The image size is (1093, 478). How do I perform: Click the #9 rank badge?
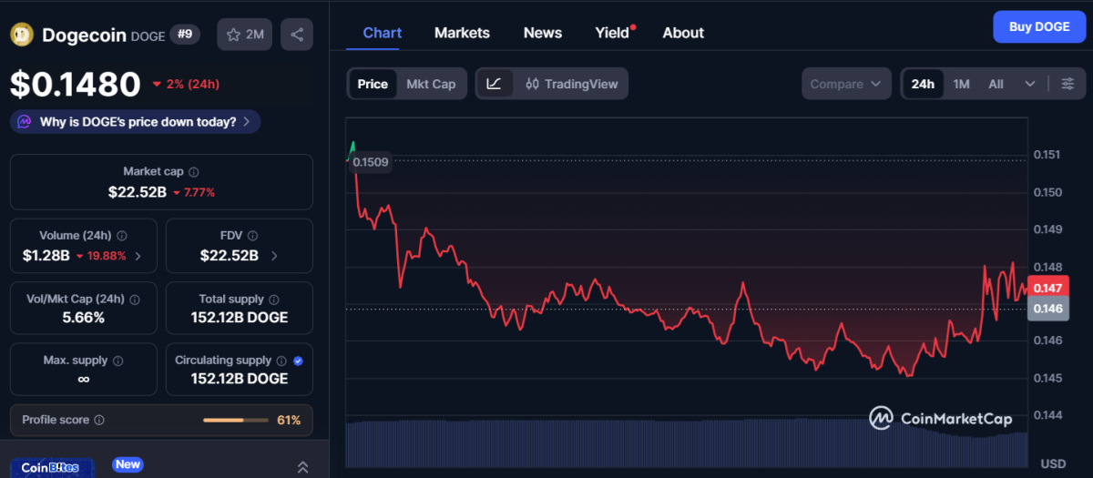coord(186,35)
